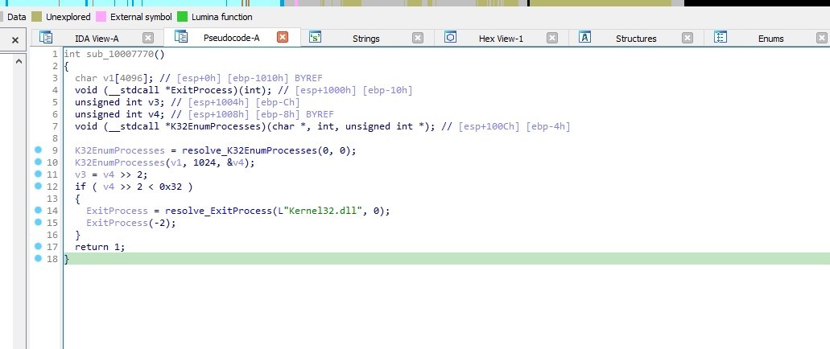
Task: Close the Strings tab
Action: [418, 38]
